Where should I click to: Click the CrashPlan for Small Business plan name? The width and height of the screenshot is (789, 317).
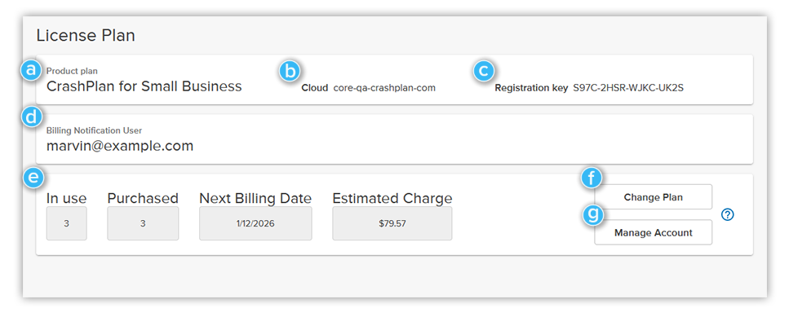point(144,86)
